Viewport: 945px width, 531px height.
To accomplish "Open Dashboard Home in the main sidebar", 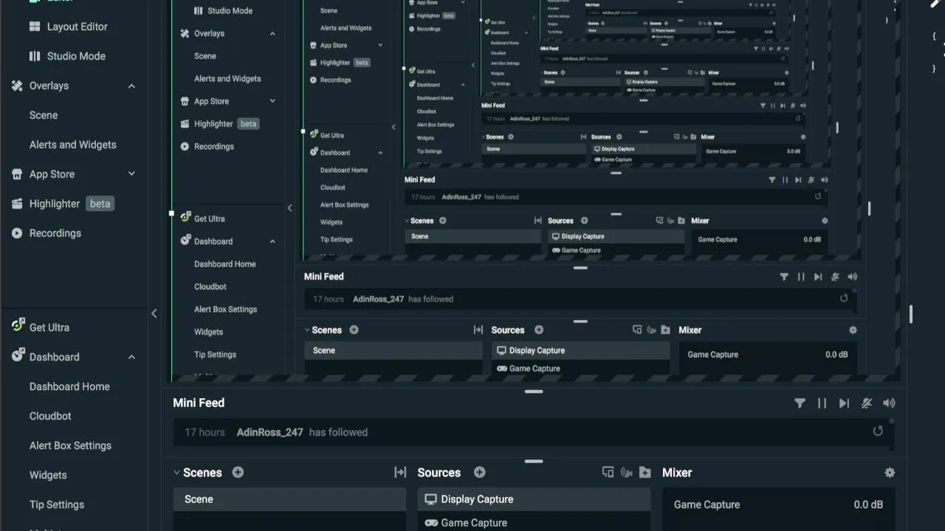I will 69,386.
